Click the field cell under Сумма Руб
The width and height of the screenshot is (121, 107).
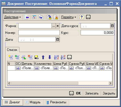pos(77,68)
